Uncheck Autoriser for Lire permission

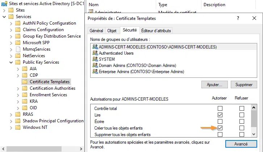click(220, 115)
